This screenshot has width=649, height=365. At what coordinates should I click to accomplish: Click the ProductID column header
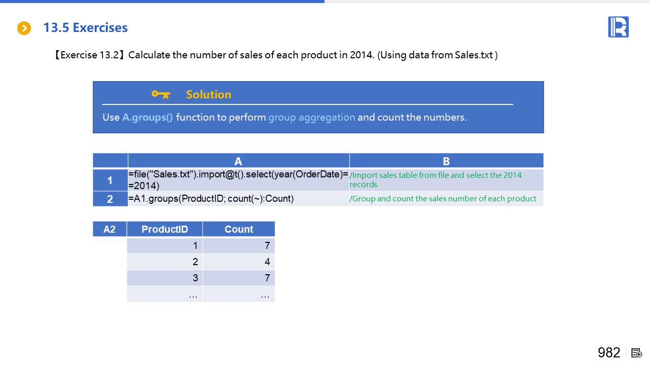point(165,229)
